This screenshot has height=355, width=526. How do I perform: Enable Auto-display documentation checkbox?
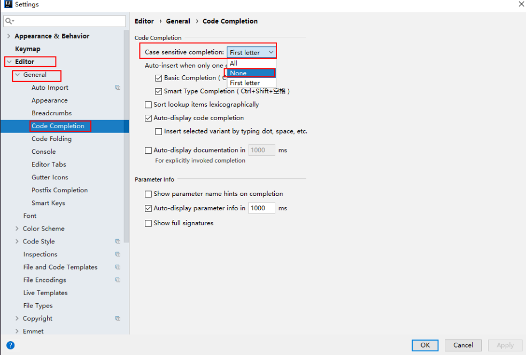pos(148,151)
